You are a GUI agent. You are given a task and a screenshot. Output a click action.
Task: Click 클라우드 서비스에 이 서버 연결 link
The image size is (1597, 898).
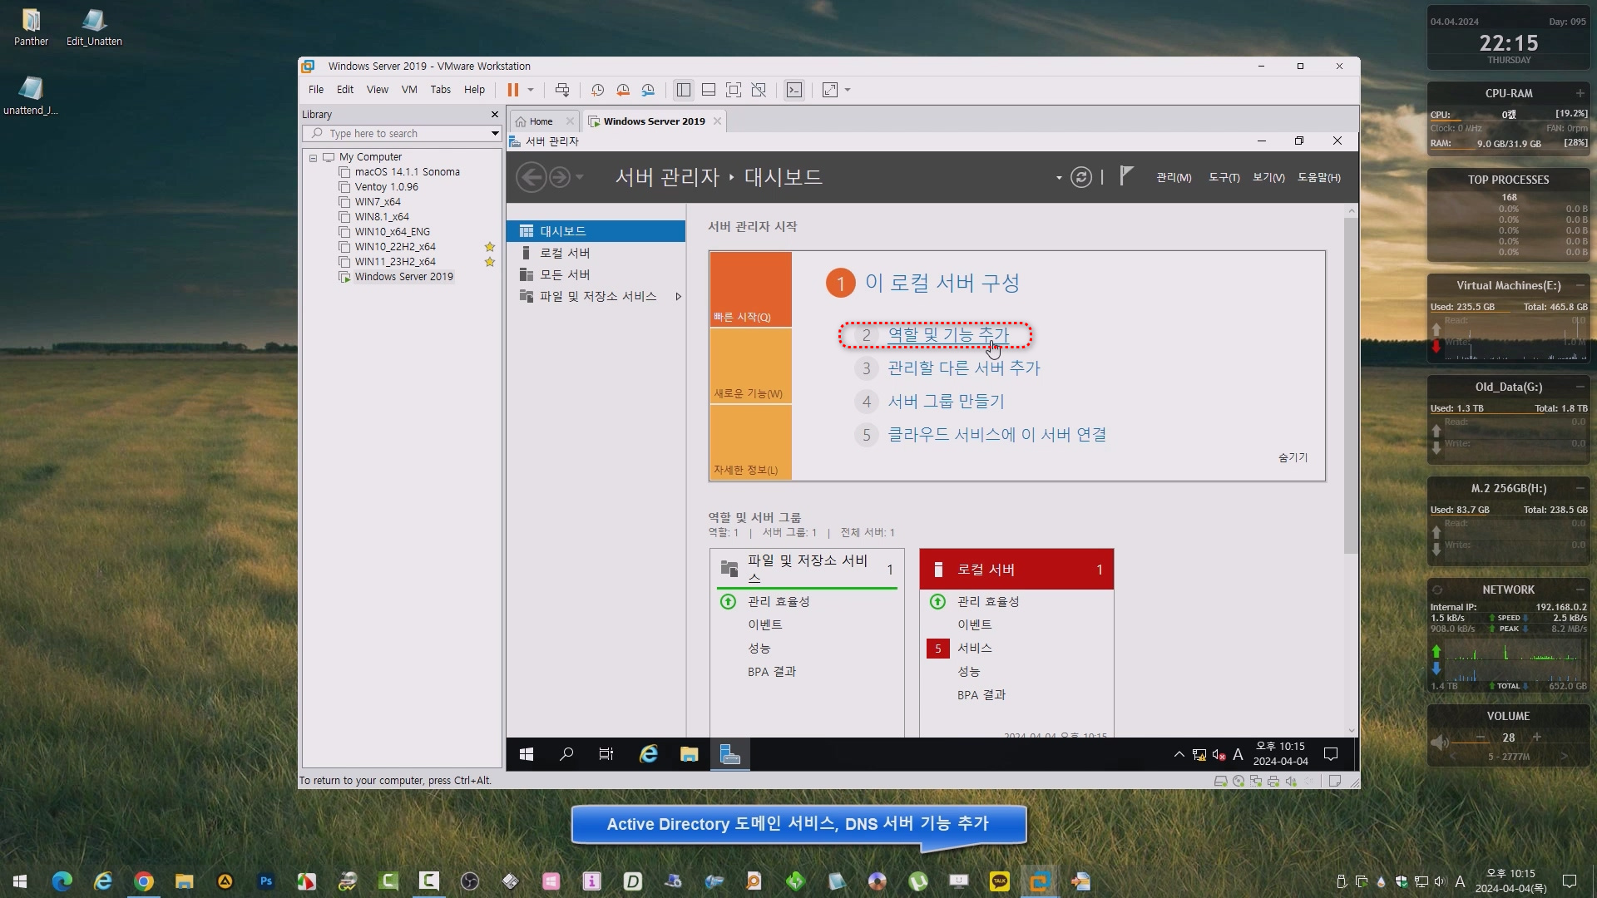tap(997, 435)
